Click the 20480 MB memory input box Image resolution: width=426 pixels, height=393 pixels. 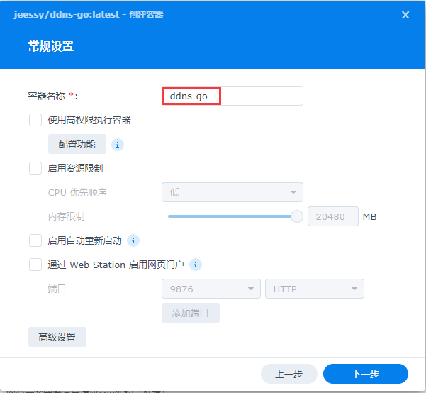click(333, 216)
